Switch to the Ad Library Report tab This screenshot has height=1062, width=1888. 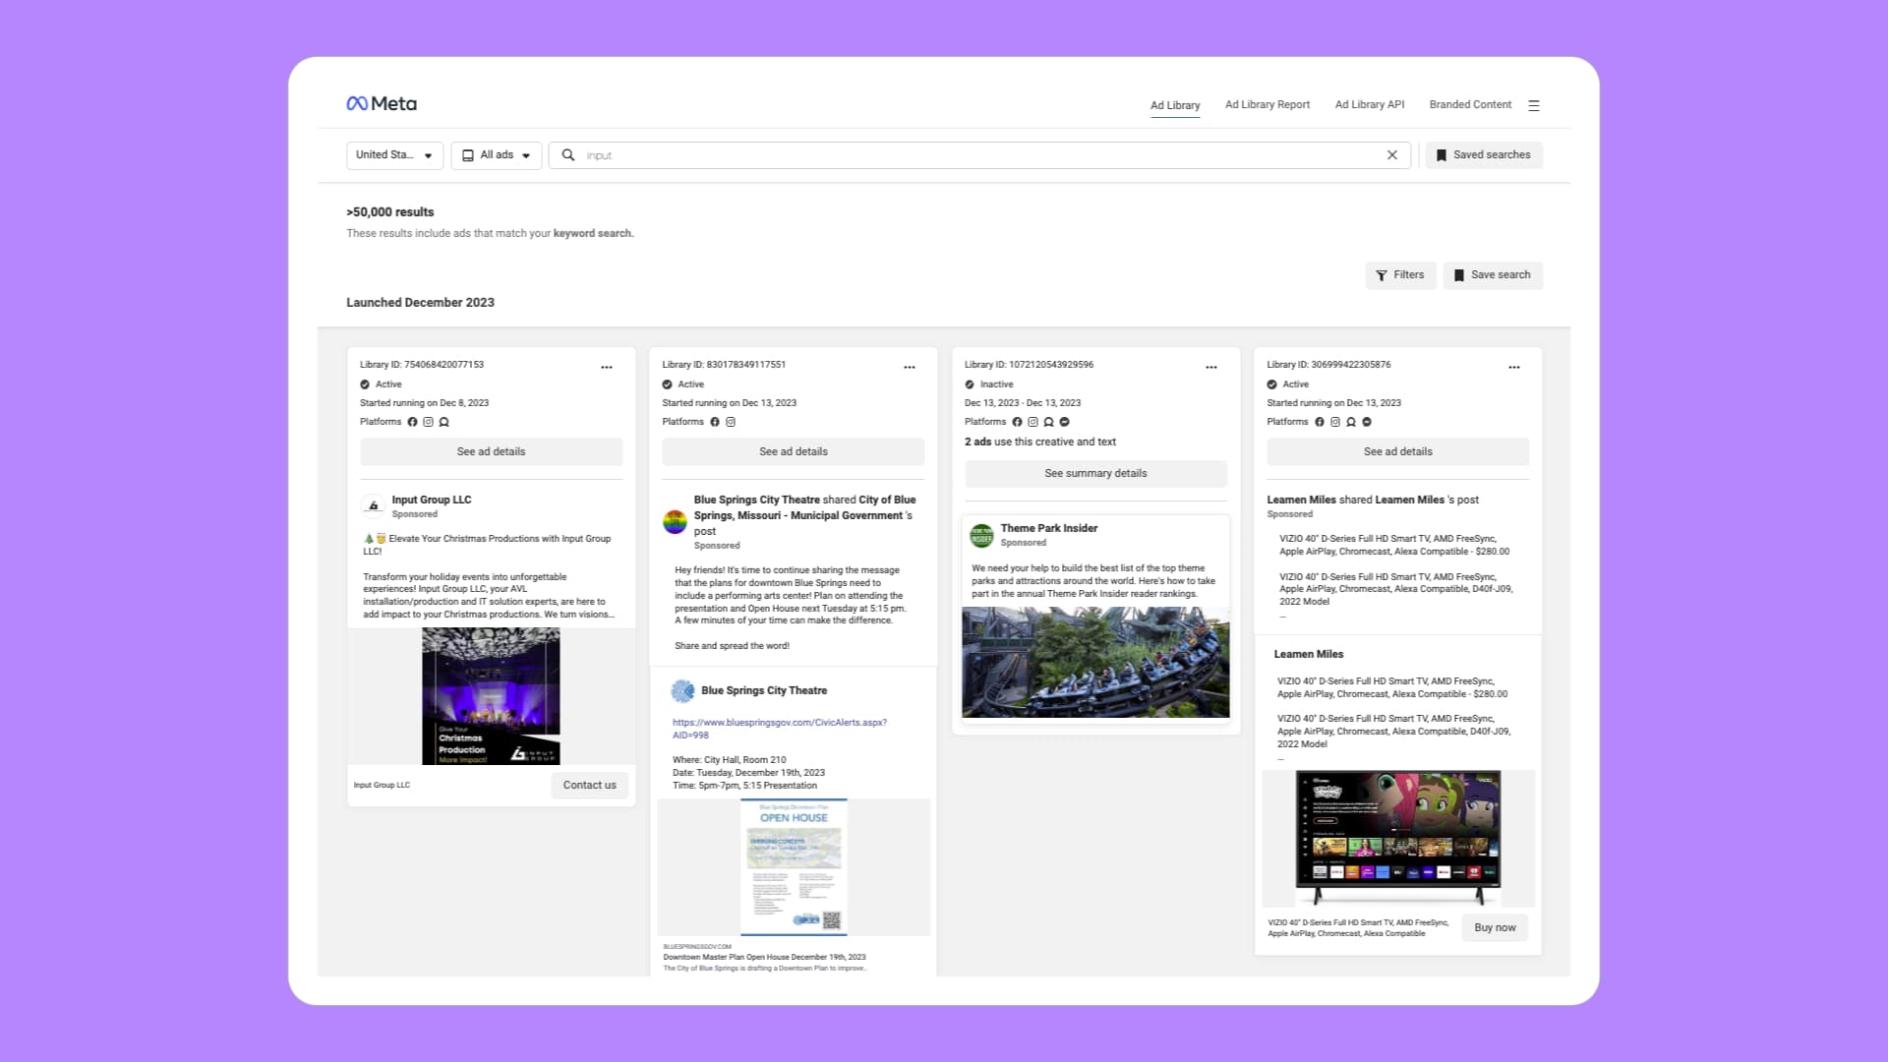pyautogui.click(x=1267, y=104)
